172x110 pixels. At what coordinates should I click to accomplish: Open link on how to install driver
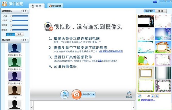click(111, 51)
